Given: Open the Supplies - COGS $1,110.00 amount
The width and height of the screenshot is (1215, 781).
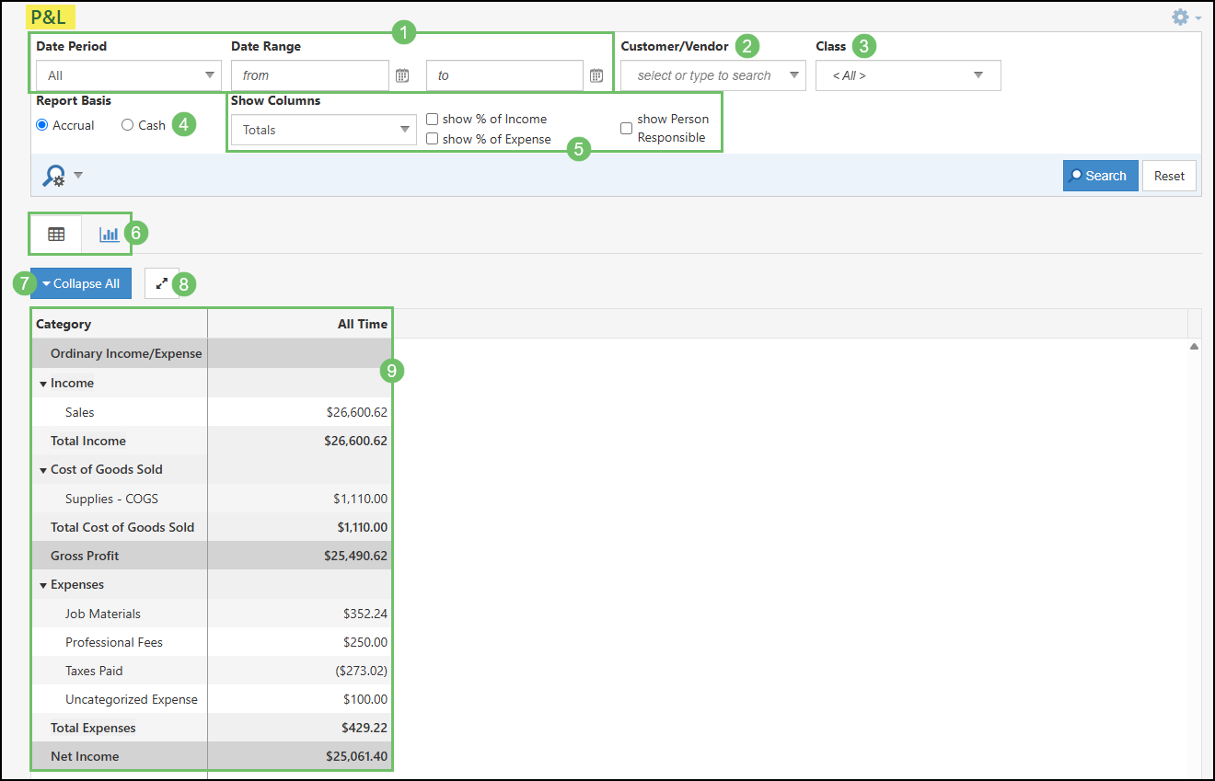Looking at the screenshot, I should [360, 499].
